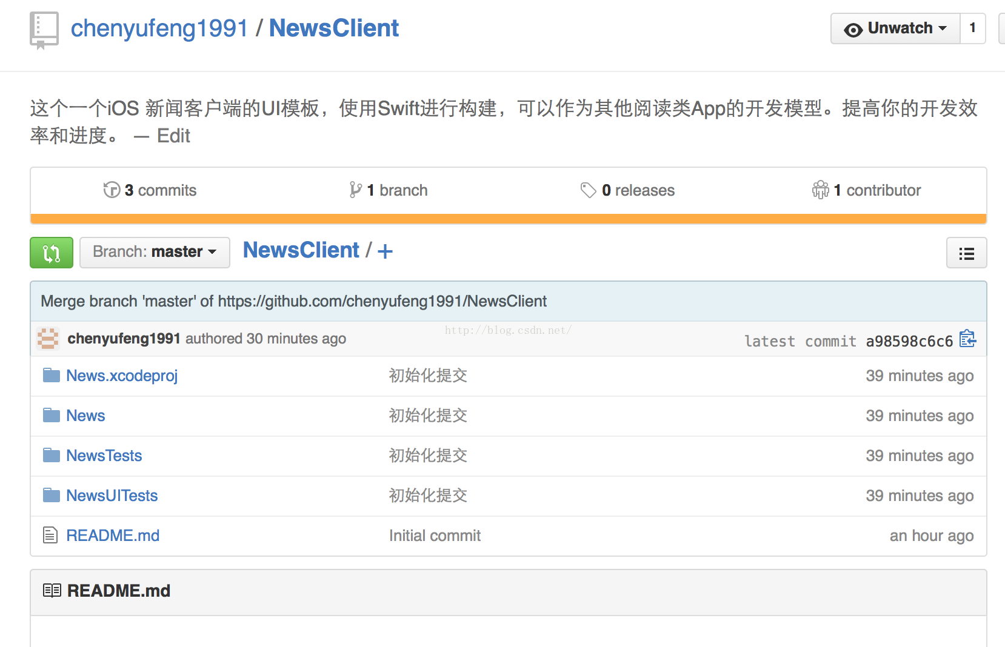The width and height of the screenshot is (1005, 647).
Task: Click the commits history clock icon
Action: [112, 190]
